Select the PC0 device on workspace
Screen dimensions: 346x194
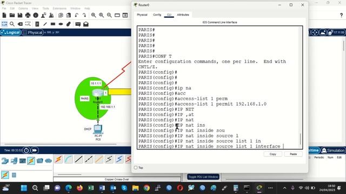[x=98, y=129]
